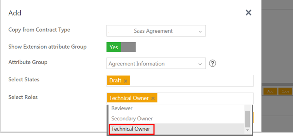This screenshot has height=140, width=293.
Task: Click the Add button in the background page
Action: click(270, 91)
